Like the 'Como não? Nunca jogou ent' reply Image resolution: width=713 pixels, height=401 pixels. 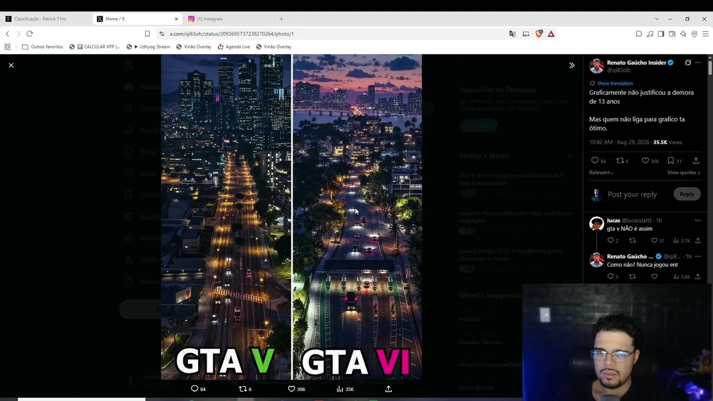pyautogui.click(x=655, y=276)
